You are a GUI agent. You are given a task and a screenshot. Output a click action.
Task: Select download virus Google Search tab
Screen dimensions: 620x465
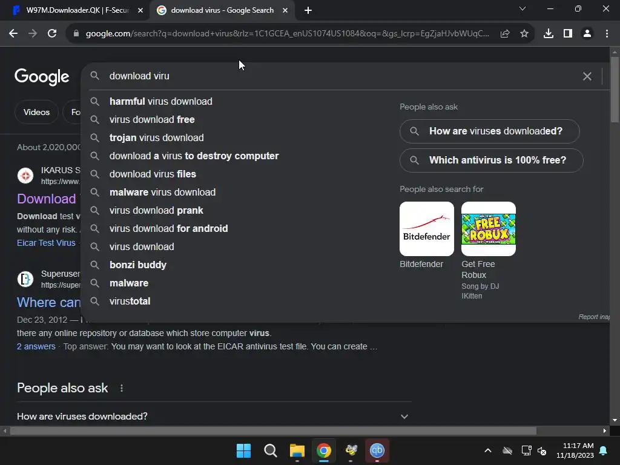click(222, 11)
